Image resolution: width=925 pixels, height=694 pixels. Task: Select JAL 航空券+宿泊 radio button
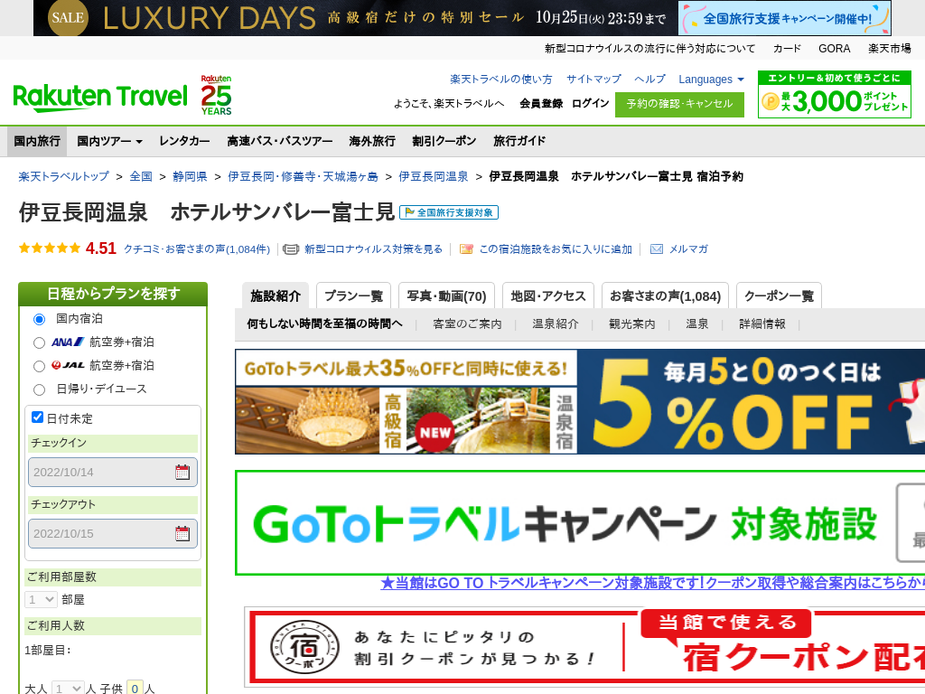pyautogui.click(x=39, y=367)
